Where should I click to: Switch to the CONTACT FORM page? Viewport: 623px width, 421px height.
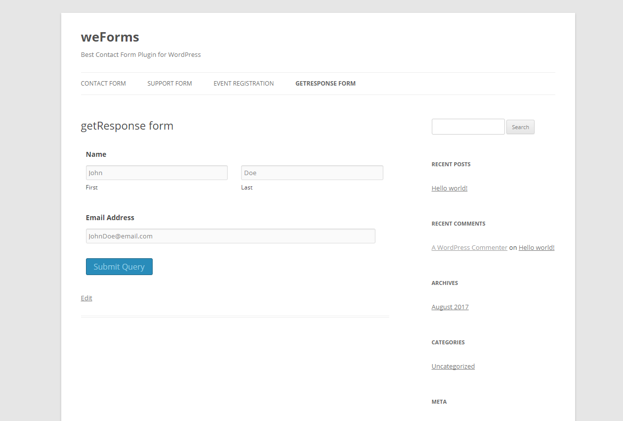point(103,83)
